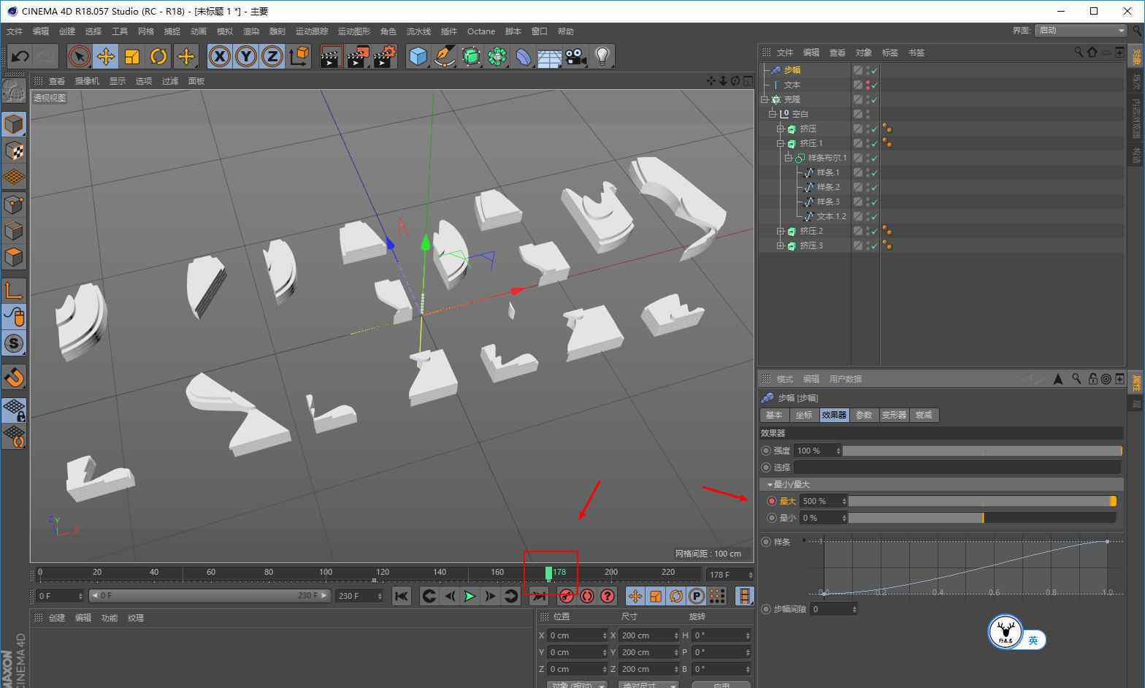This screenshot has height=688, width=1145.
Task: Activate the Rotate tool in top toolbar
Action: point(158,56)
